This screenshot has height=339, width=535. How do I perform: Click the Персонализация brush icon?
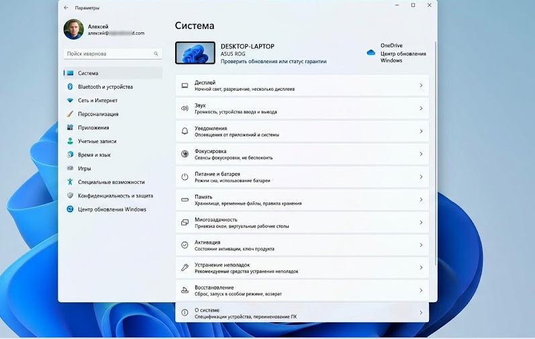pyautogui.click(x=70, y=114)
